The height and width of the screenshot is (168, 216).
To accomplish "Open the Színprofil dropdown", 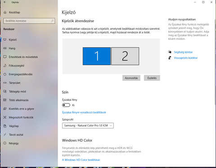I will click(x=88, y=126).
